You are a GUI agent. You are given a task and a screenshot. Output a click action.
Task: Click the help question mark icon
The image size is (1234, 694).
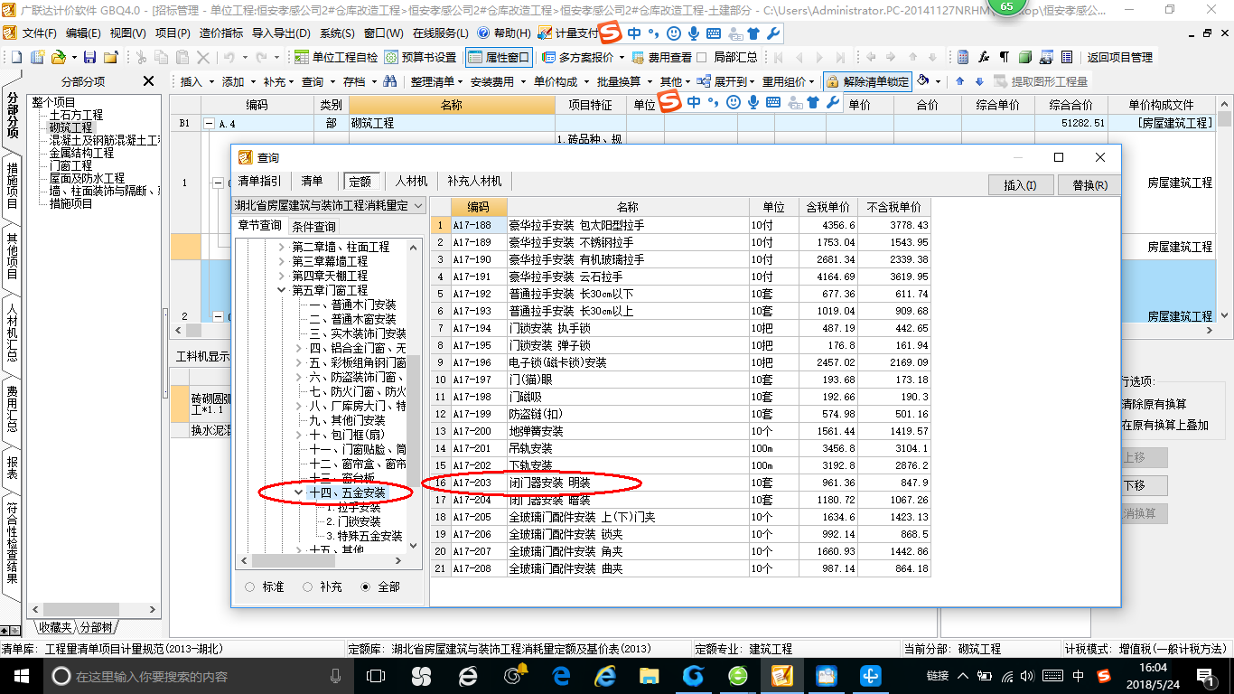[483, 33]
